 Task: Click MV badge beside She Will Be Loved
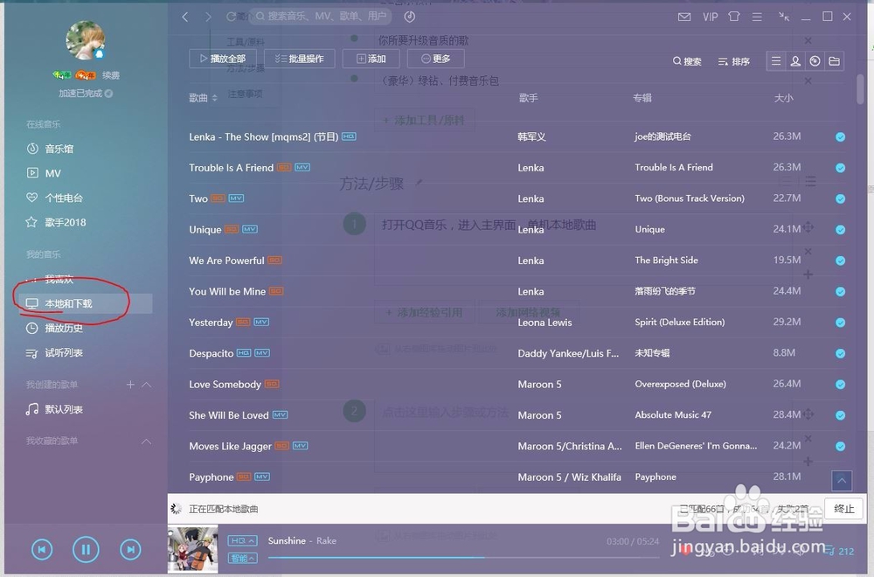pos(280,414)
